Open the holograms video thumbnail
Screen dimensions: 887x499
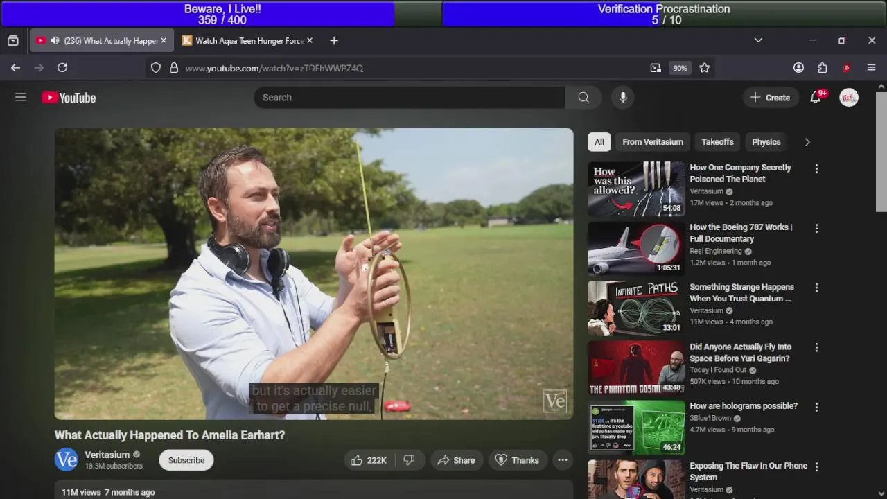pyautogui.click(x=636, y=427)
